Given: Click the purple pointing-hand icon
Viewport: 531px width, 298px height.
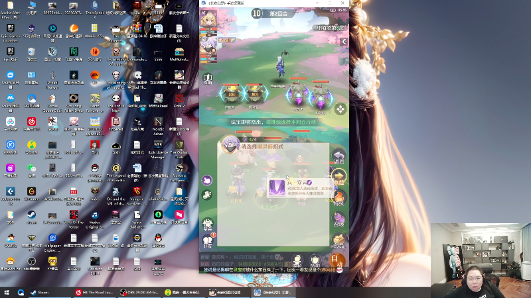Looking at the screenshot, I should [x=207, y=180].
